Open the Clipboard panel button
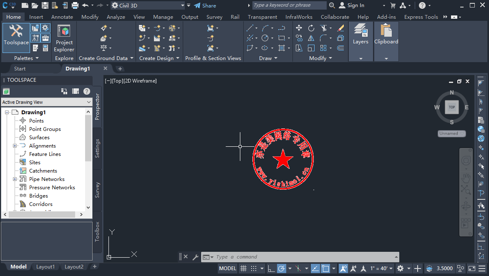 pyautogui.click(x=386, y=41)
